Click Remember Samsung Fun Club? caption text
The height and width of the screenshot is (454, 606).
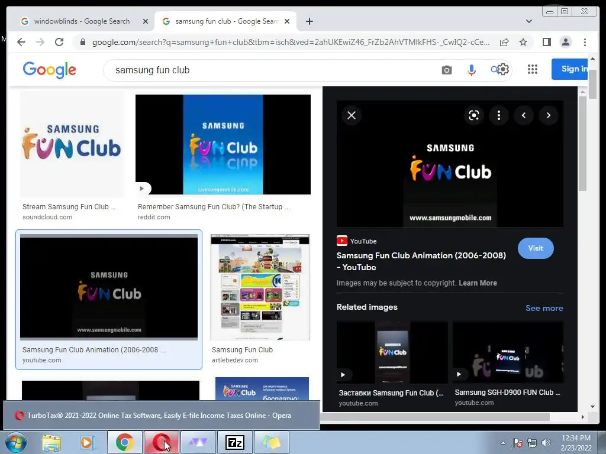tap(214, 207)
